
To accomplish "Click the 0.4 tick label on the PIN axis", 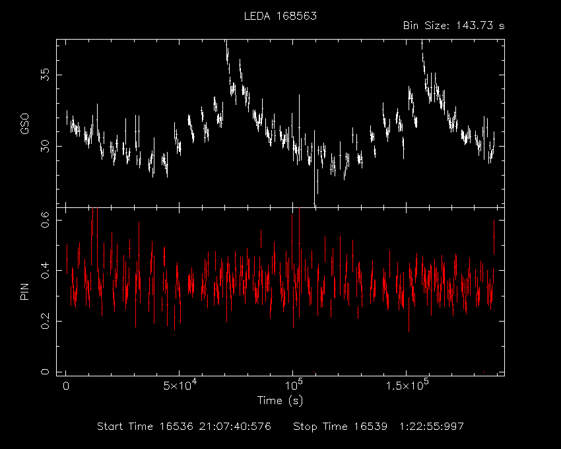I will click(x=45, y=270).
